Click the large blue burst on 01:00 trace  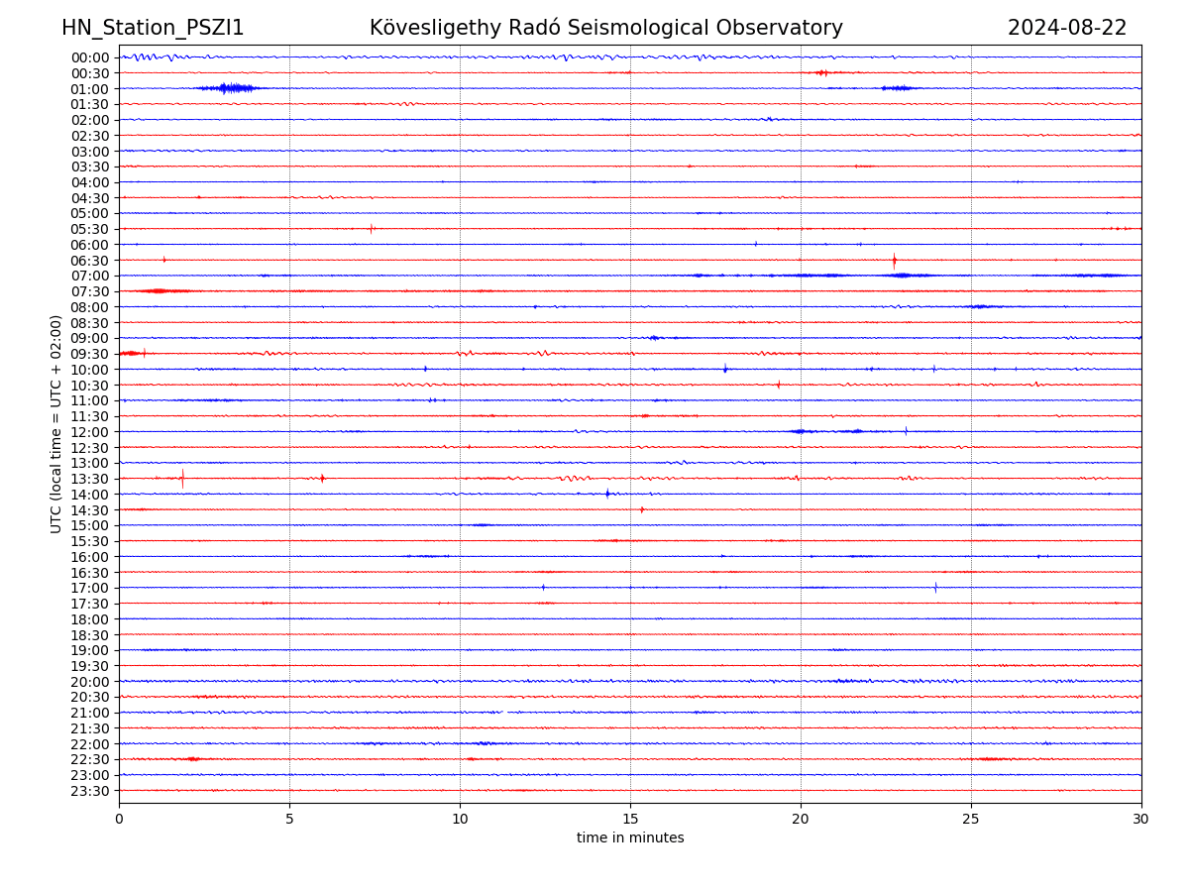coord(230,88)
